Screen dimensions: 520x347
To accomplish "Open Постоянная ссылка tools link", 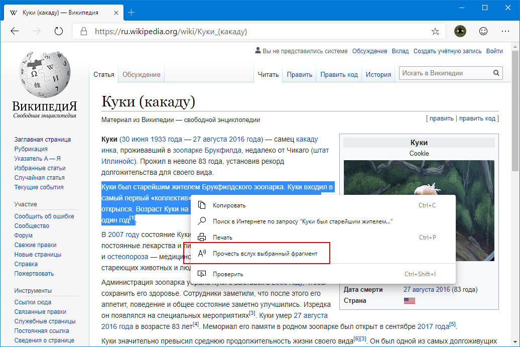I will pyautogui.click(x=42, y=331).
